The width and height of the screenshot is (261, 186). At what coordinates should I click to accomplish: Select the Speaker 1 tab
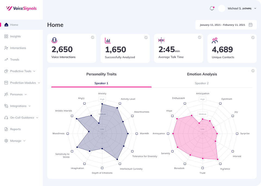pos(101,83)
